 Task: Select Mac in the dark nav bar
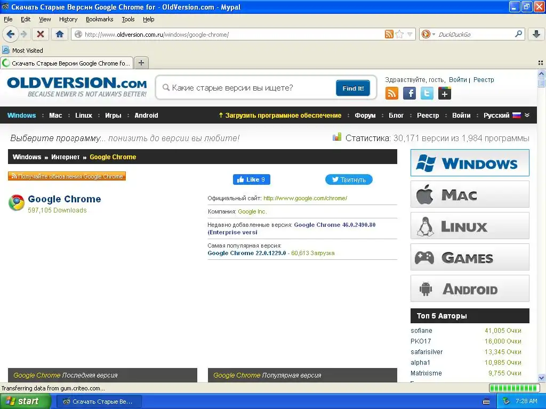pos(55,115)
